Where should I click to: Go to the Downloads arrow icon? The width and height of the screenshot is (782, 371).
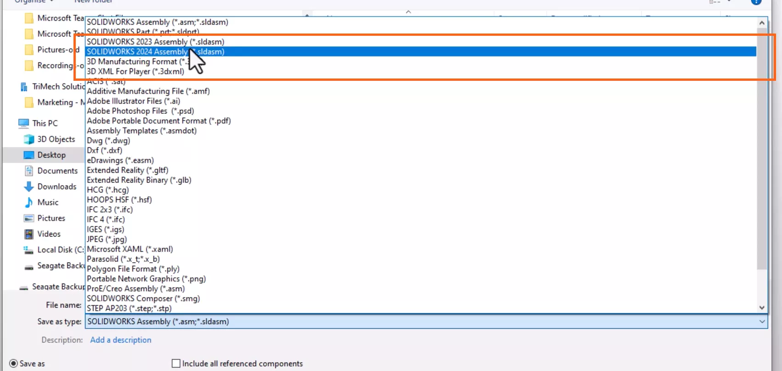click(29, 186)
